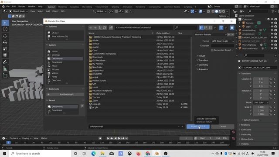Viewport: 279px width, 157px height.
Task: Open the OS (C:) volume
Action: (55, 33)
